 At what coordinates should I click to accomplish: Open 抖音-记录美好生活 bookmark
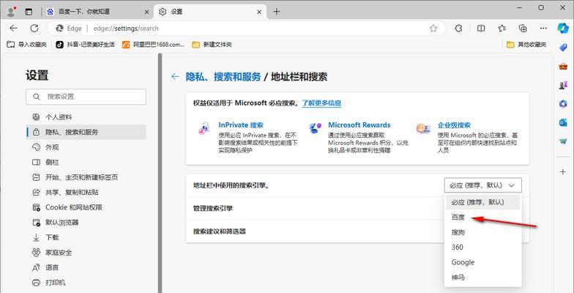[85, 44]
